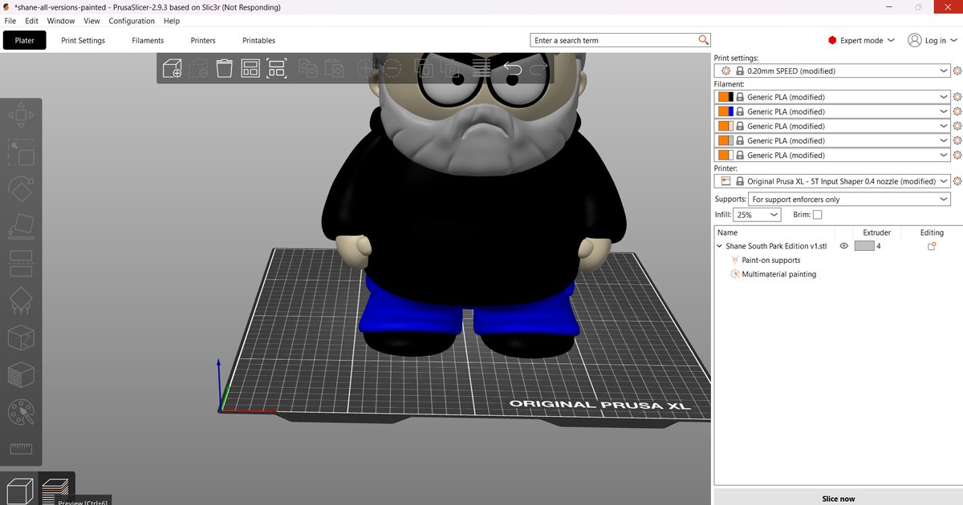Image resolution: width=963 pixels, height=505 pixels.
Task: Click the Variable layer height icon
Action: coord(481,69)
